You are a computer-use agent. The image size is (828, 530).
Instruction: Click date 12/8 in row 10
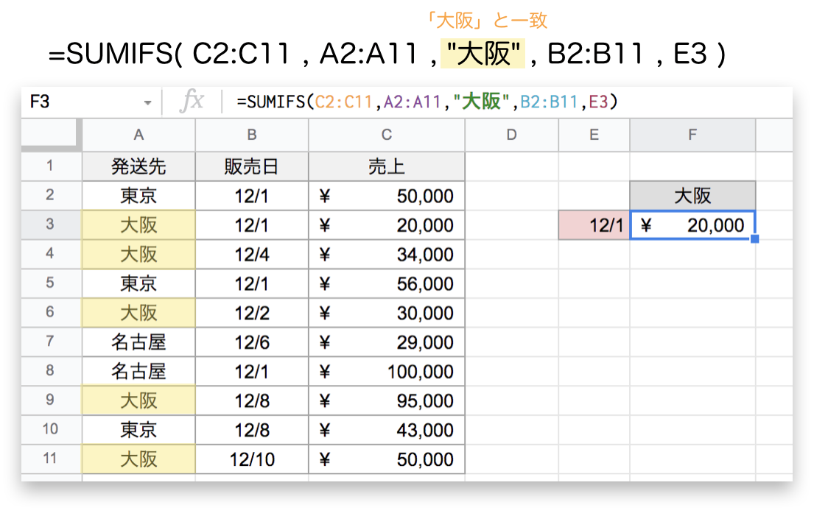[252, 430]
